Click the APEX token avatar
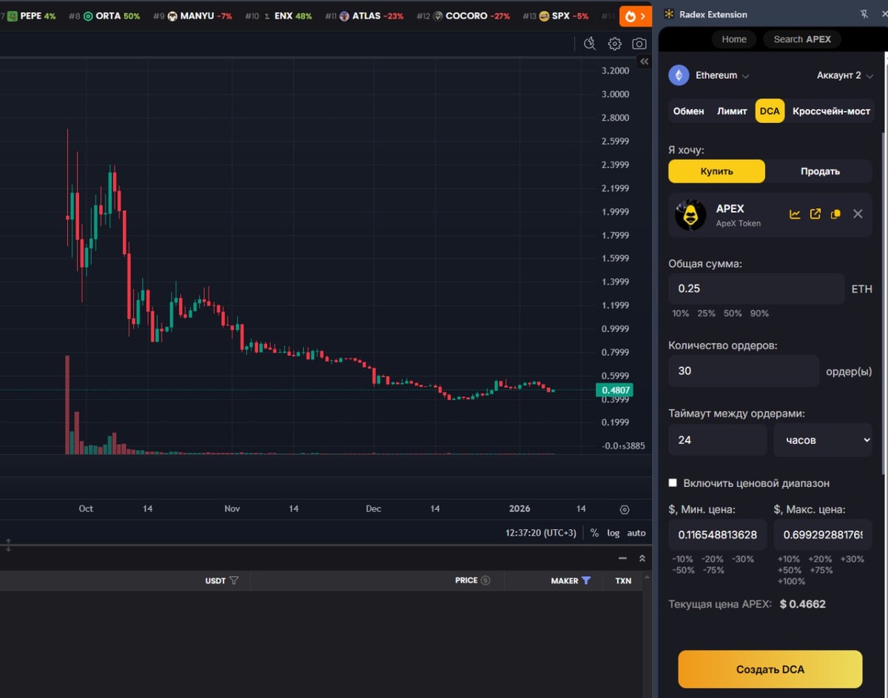888x698 pixels. coord(690,215)
